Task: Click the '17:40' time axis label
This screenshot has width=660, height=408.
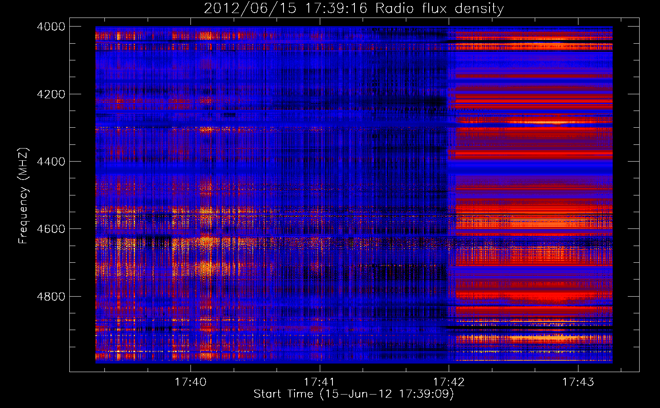Action: (190, 382)
